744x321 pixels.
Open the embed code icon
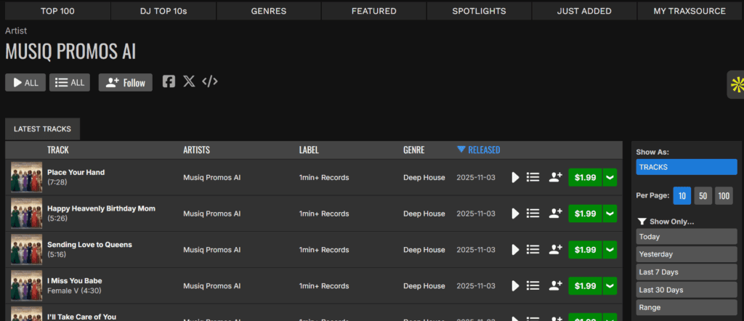209,81
